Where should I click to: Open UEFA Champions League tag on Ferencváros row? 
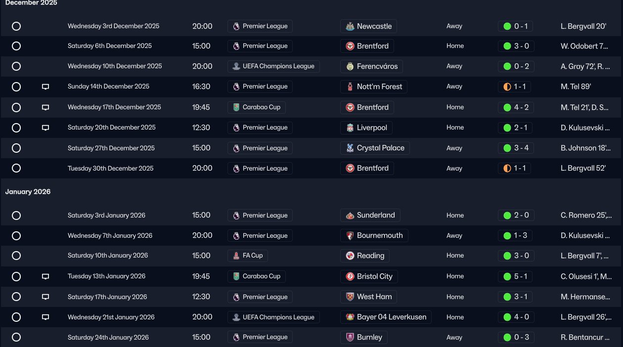click(x=273, y=66)
